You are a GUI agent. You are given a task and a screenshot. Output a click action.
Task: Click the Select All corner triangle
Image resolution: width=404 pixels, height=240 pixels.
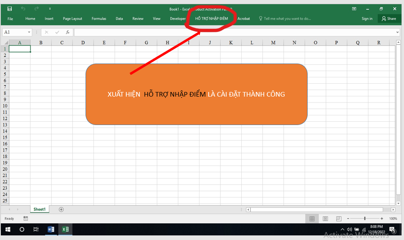[5, 42]
